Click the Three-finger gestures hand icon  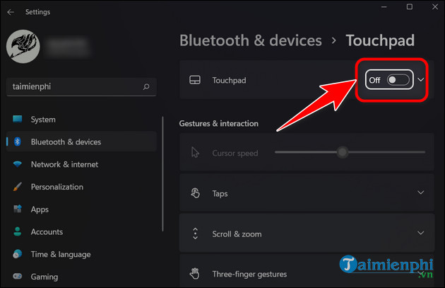[195, 274]
